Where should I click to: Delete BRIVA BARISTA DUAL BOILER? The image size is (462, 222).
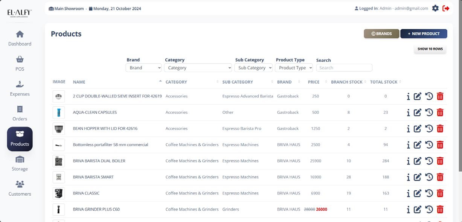click(440, 161)
